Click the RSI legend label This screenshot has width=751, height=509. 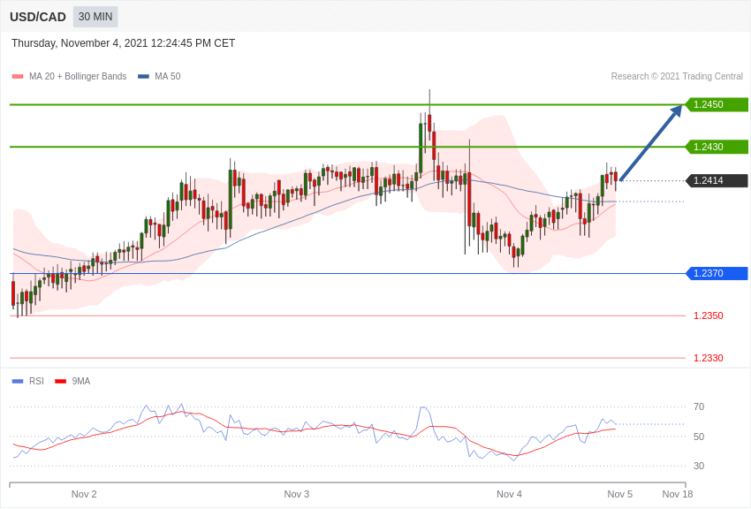tap(36, 381)
